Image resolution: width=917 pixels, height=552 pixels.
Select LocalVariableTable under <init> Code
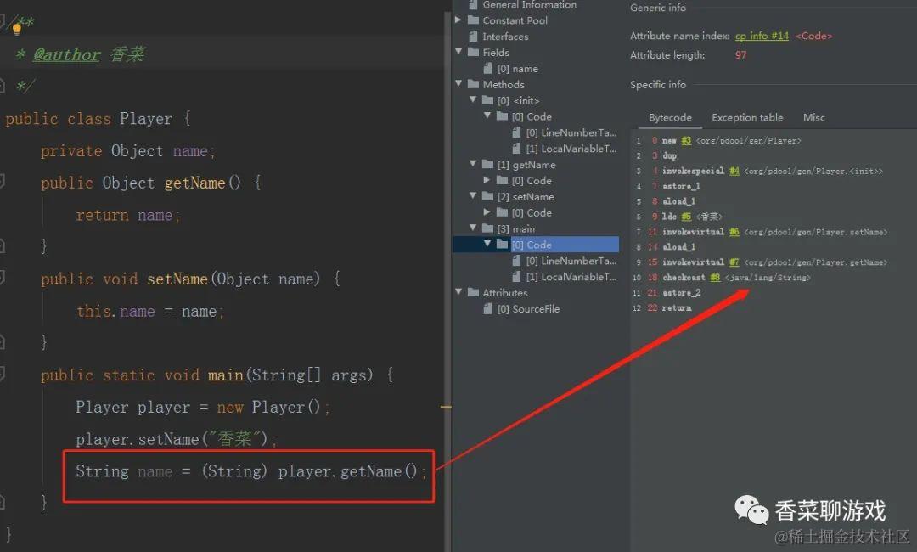571,149
